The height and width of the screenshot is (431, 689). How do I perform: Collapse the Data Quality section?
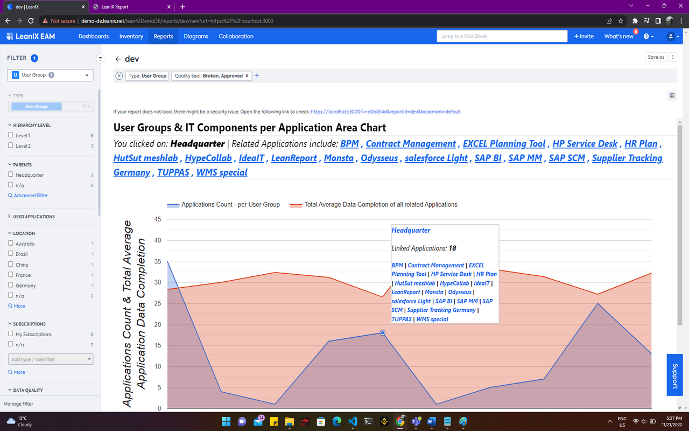[25, 390]
